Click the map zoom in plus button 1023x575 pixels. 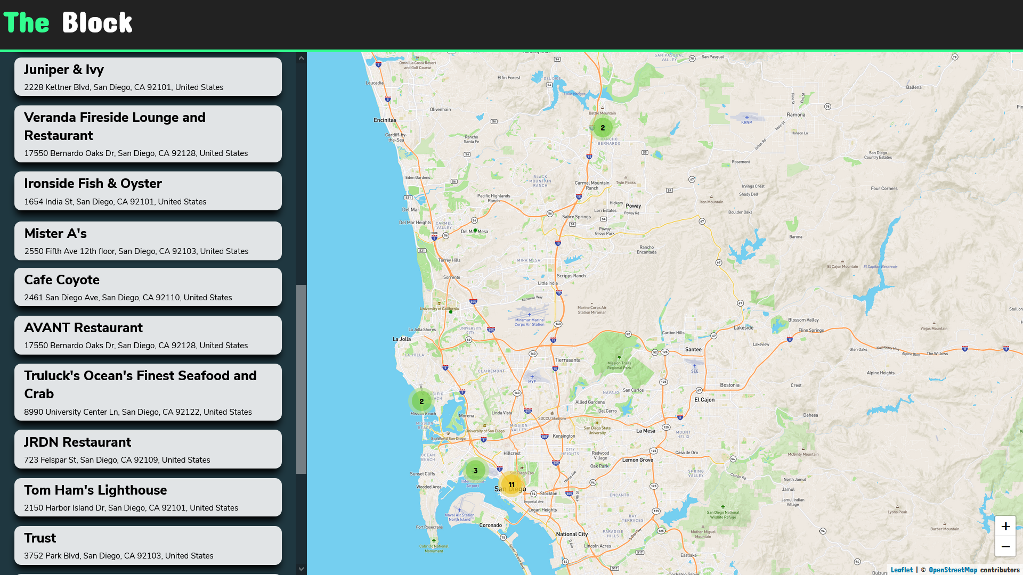point(1005,527)
